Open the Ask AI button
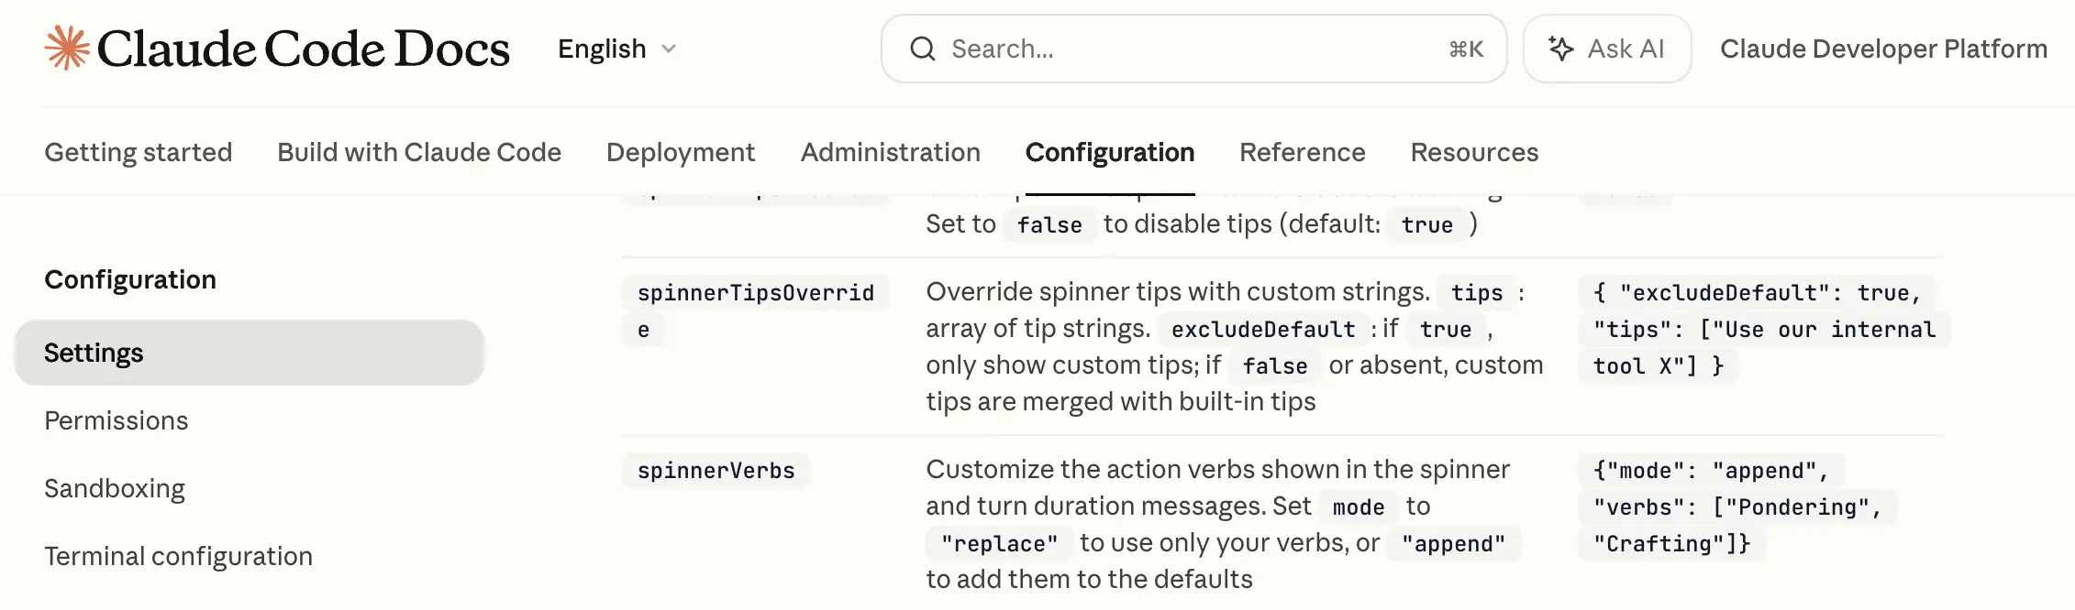The width and height of the screenshot is (2075, 610). pos(1607,48)
